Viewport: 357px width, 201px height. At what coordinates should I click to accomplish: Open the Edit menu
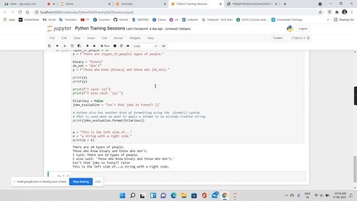tap(64, 38)
